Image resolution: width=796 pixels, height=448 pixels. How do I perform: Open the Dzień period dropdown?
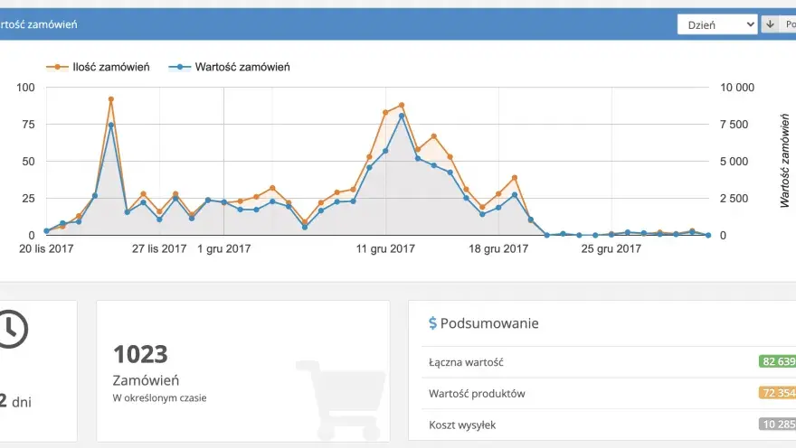coord(717,24)
